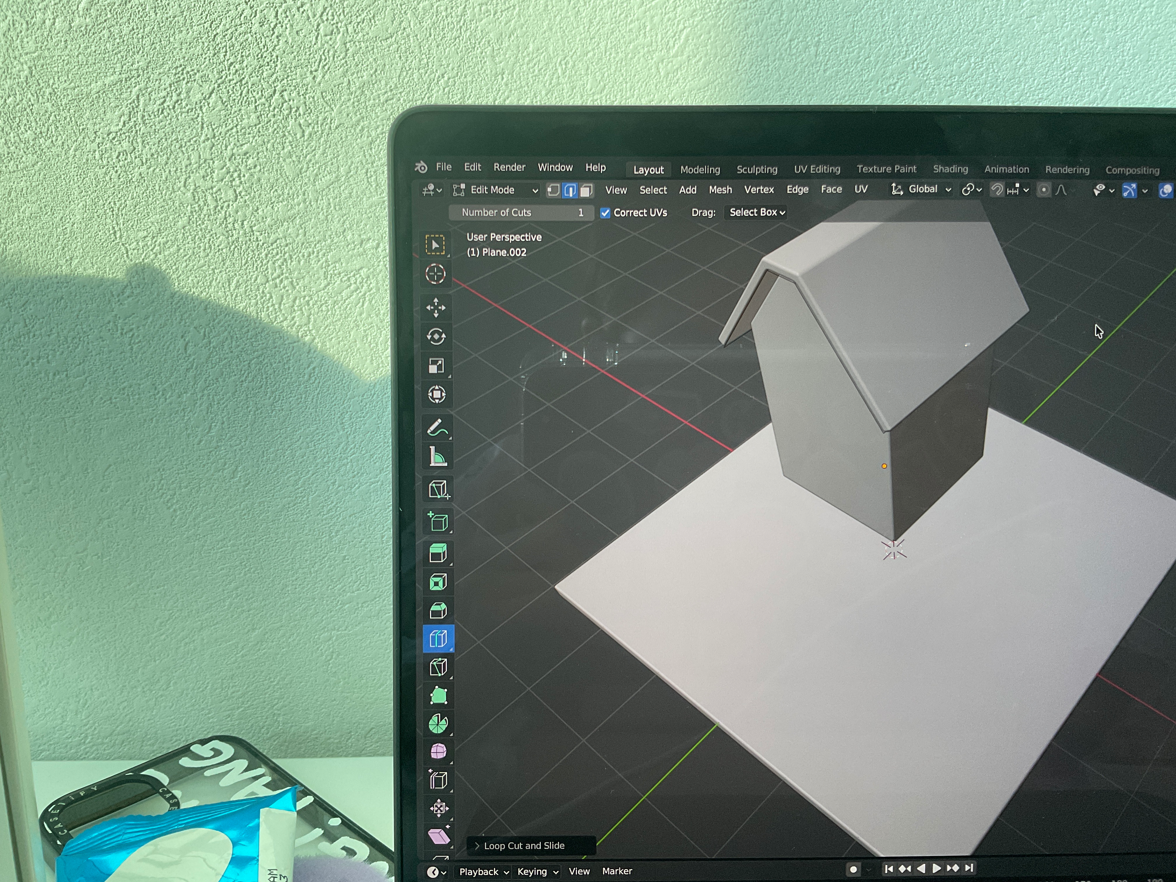Viewport: 1176px width, 882px height.
Task: Activate the Scale tool
Action: click(x=436, y=366)
